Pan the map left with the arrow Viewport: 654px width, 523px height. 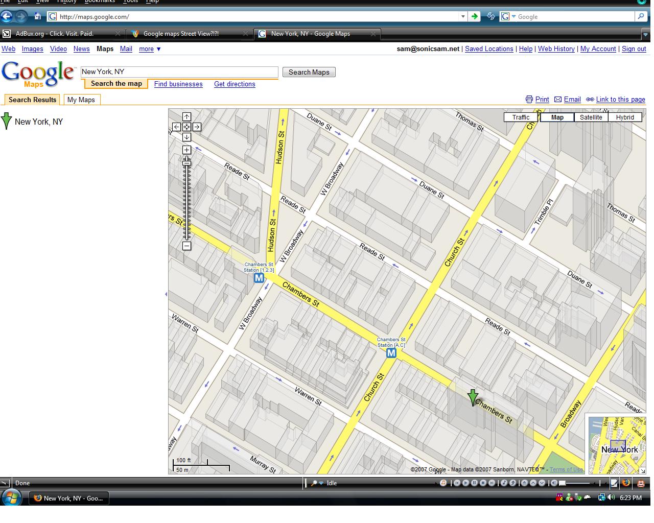(176, 127)
